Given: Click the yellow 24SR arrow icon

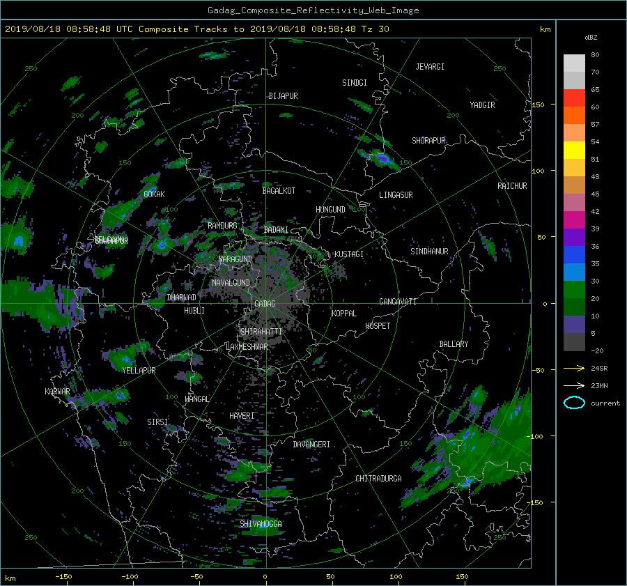Looking at the screenshot, I should pyautogui.click(x=574, y=368).
